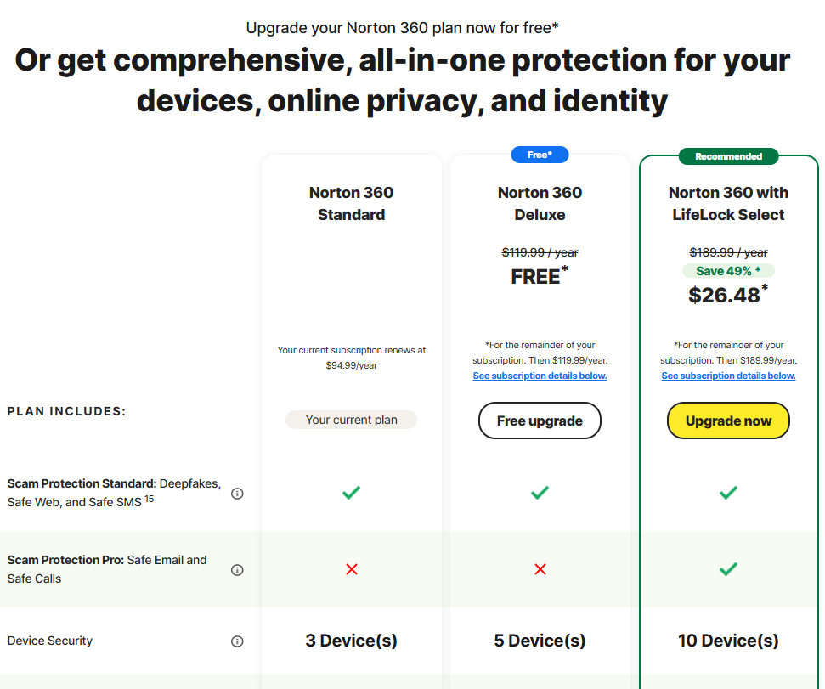
Task: Click the blue Free* badge
Action: 540,155
